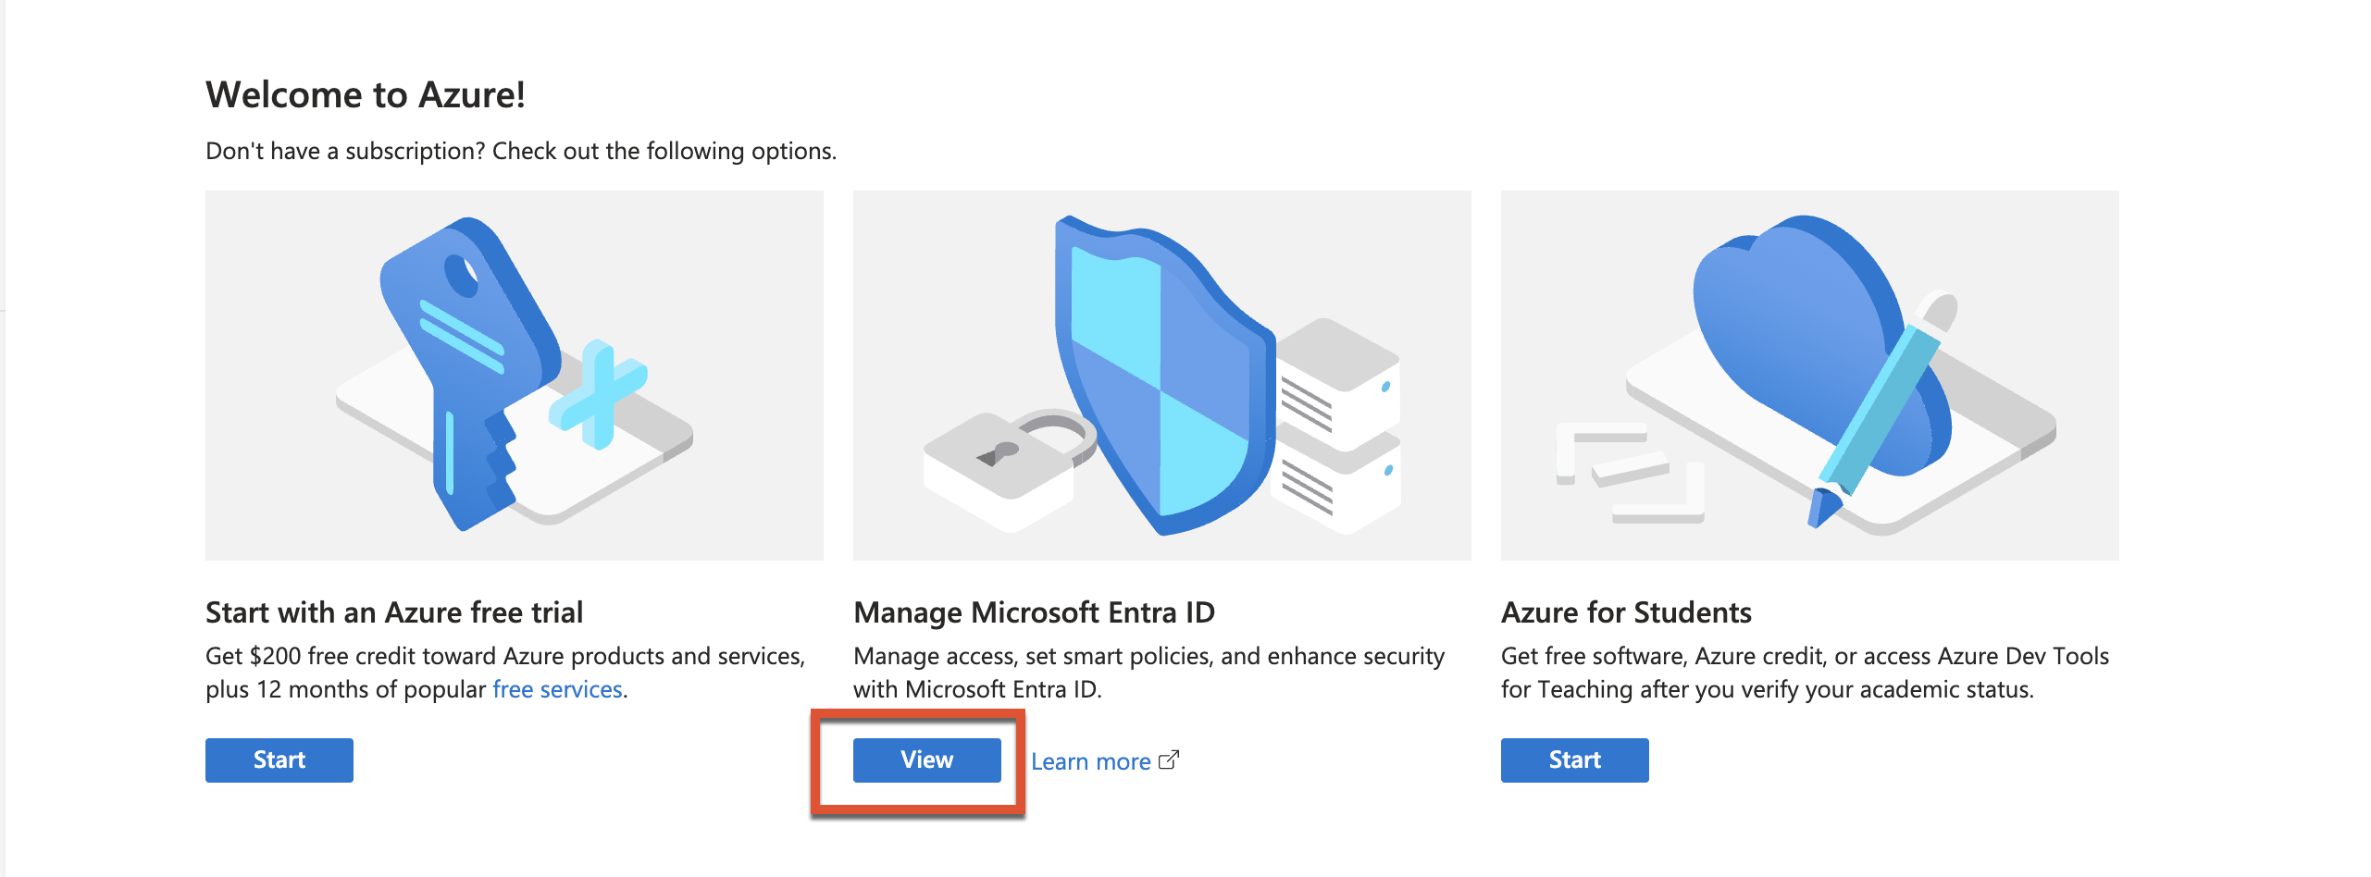
Task: Click the Welcome to Azure! heading
Action: [366, 93]
